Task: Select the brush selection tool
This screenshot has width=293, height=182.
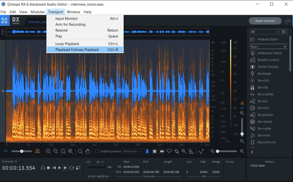Action: 177,151
